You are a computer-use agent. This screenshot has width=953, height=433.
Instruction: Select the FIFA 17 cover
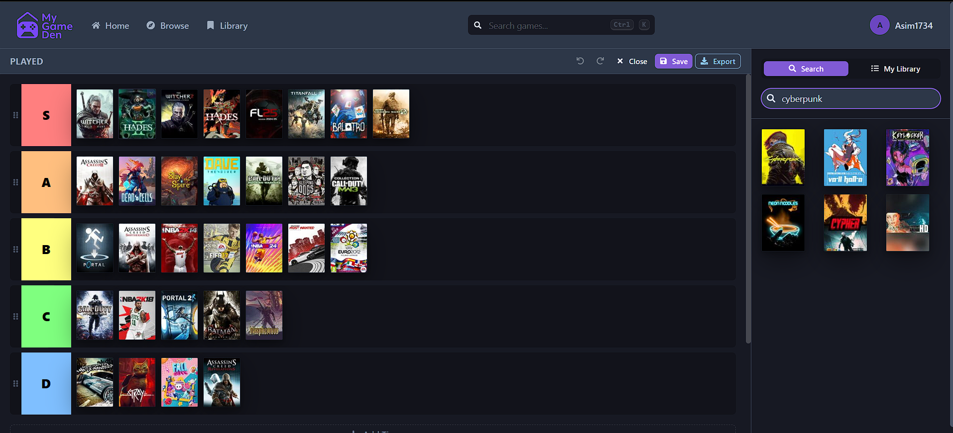click(x=222, y=248)
